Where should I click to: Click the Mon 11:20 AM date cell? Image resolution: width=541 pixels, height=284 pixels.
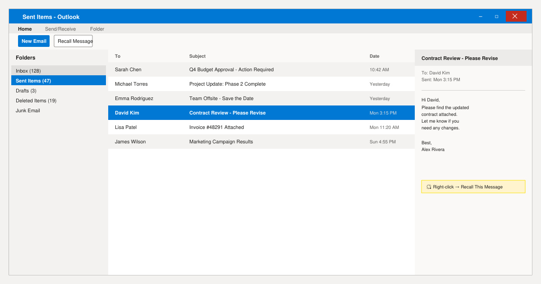click(384, 128)
